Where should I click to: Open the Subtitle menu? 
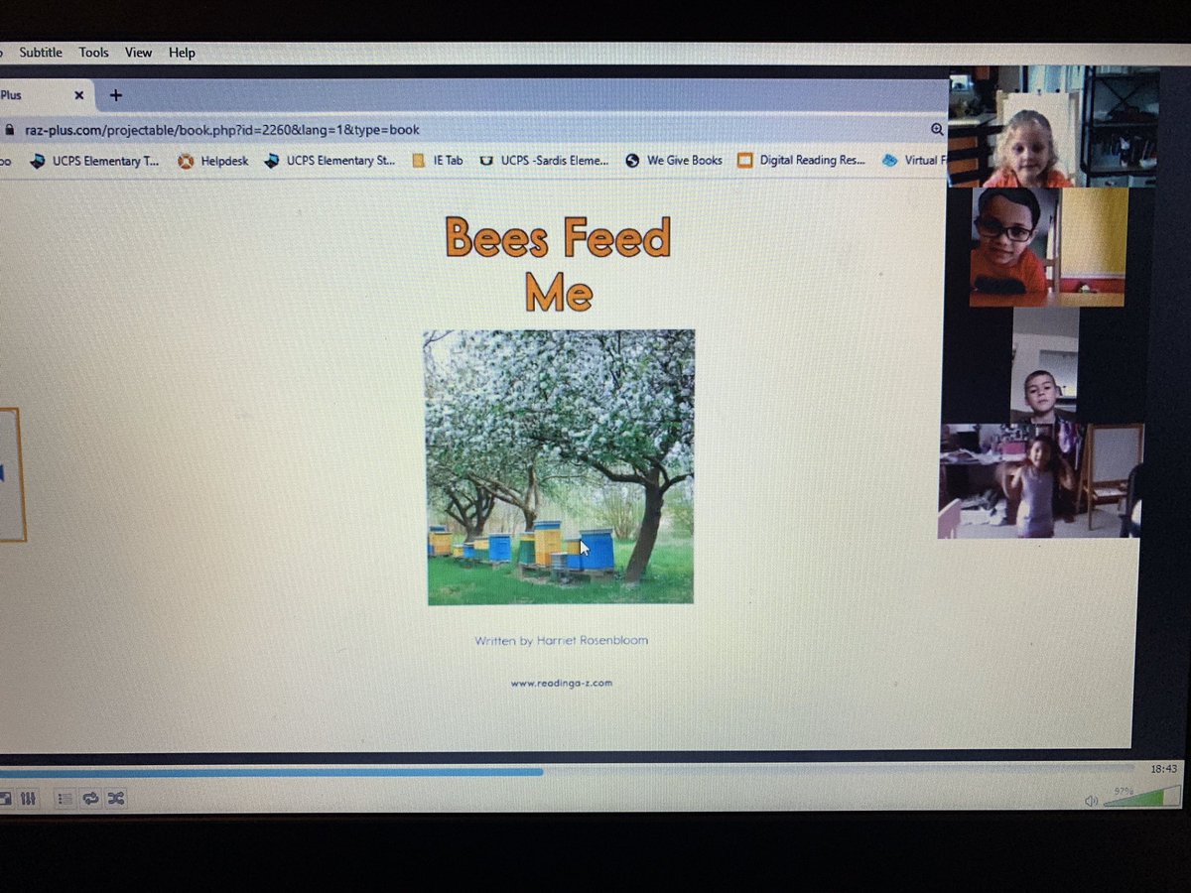tap(41, 53)
